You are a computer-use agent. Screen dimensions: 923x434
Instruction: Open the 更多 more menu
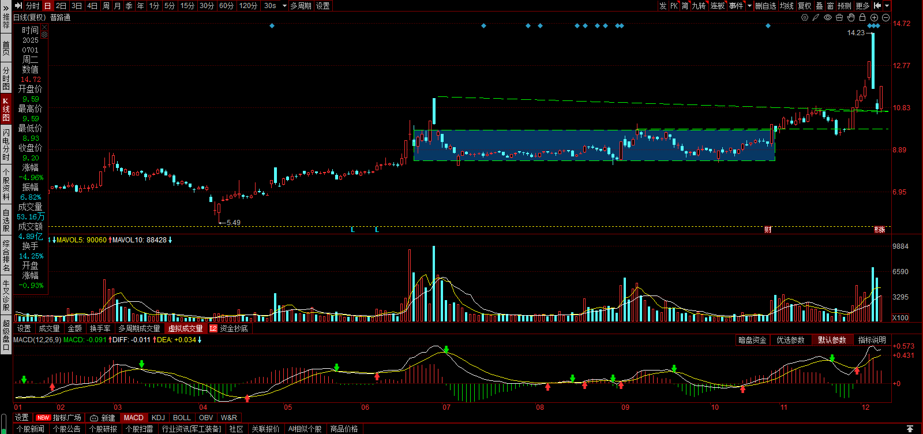point(862,6)
